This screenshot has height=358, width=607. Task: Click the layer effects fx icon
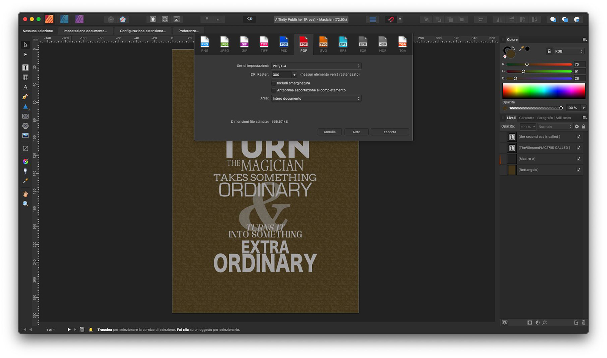[545, 322]
